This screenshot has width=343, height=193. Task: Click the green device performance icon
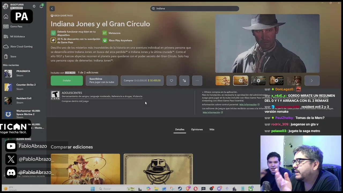[53, 33]
